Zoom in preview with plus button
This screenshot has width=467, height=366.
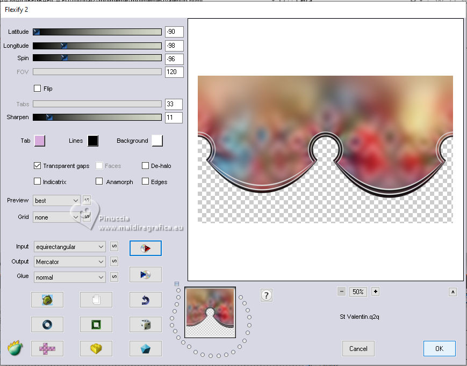(x=375, y=291)
